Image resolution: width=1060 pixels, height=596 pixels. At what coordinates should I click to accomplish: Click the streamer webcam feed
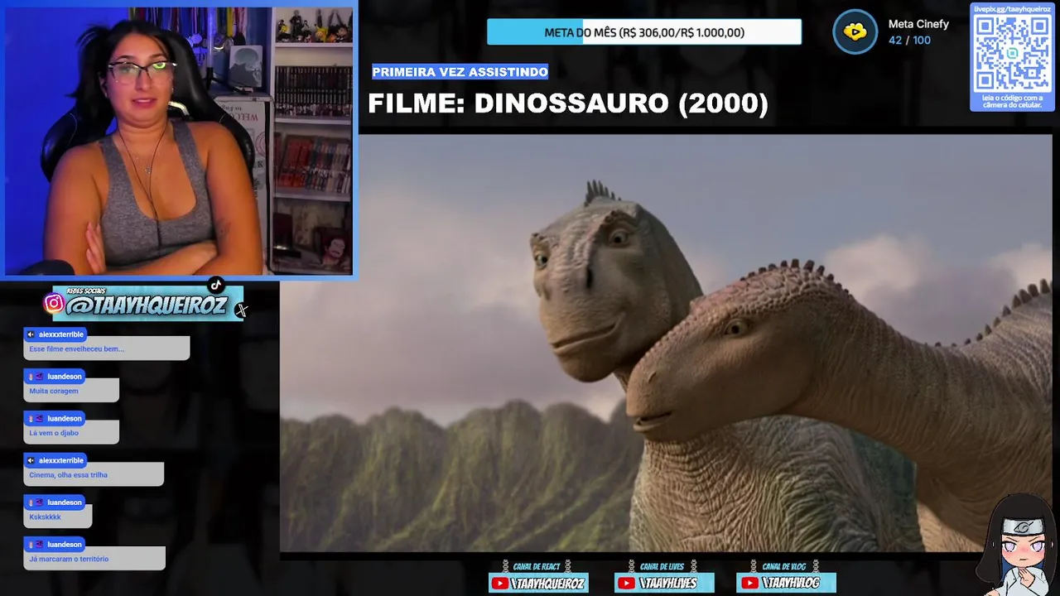coord(179,141)
